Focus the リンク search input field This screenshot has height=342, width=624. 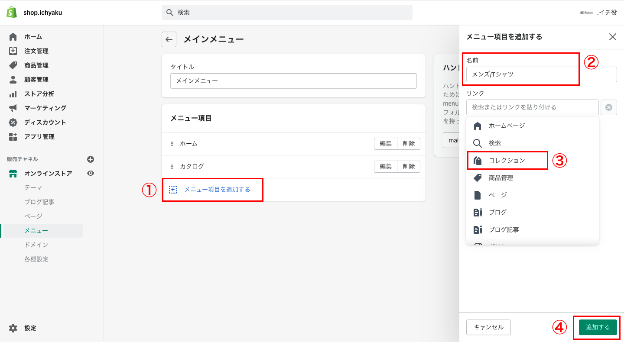coord(533,107)
